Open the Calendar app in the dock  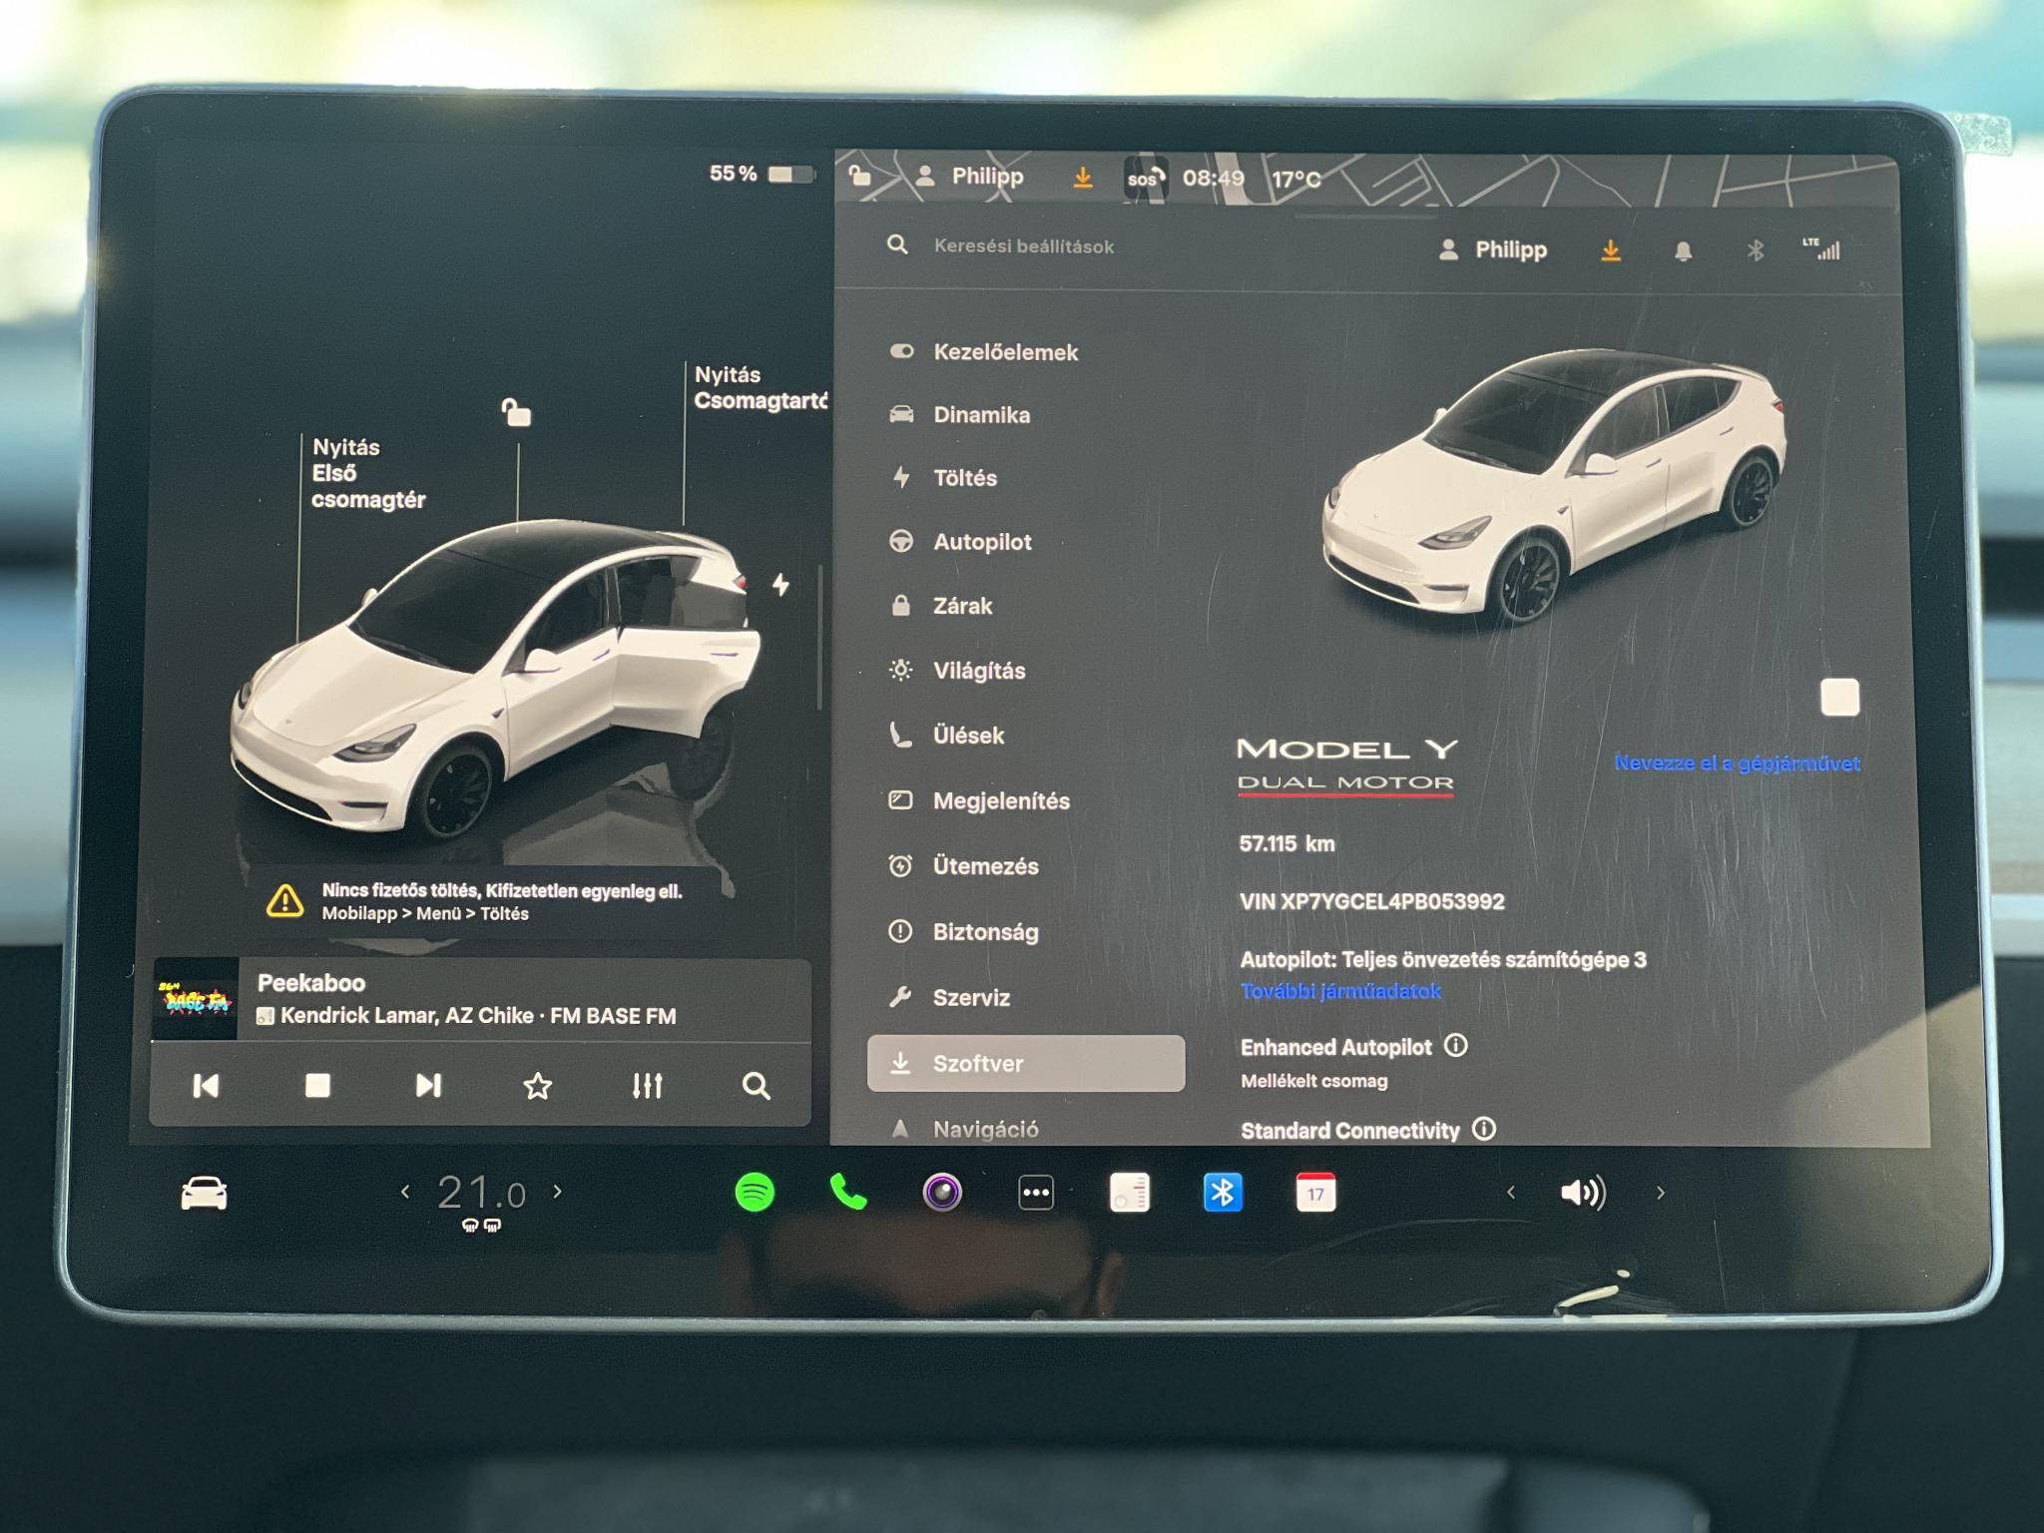[x=1317, y=1190]
